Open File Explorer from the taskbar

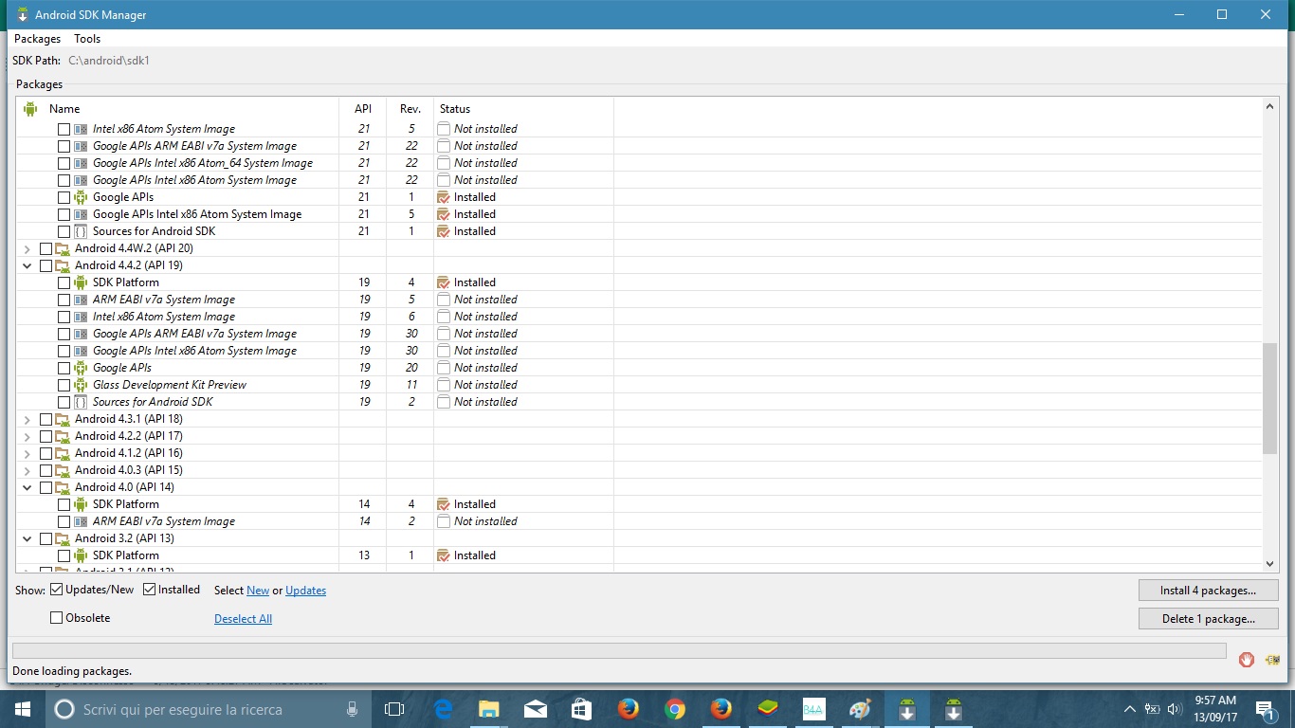(x=489, y=709)
